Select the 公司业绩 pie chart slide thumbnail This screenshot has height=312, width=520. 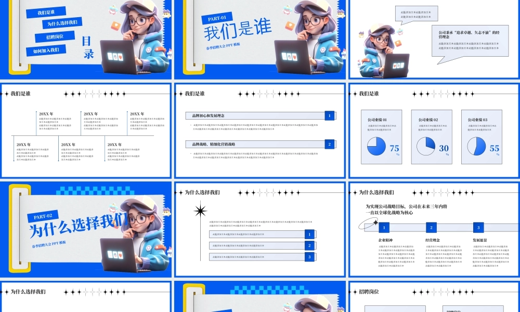click(x=434, y=131)
